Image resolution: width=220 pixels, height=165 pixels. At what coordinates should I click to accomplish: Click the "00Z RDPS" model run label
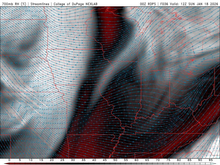pyautogui.click(x=148, y=4)
